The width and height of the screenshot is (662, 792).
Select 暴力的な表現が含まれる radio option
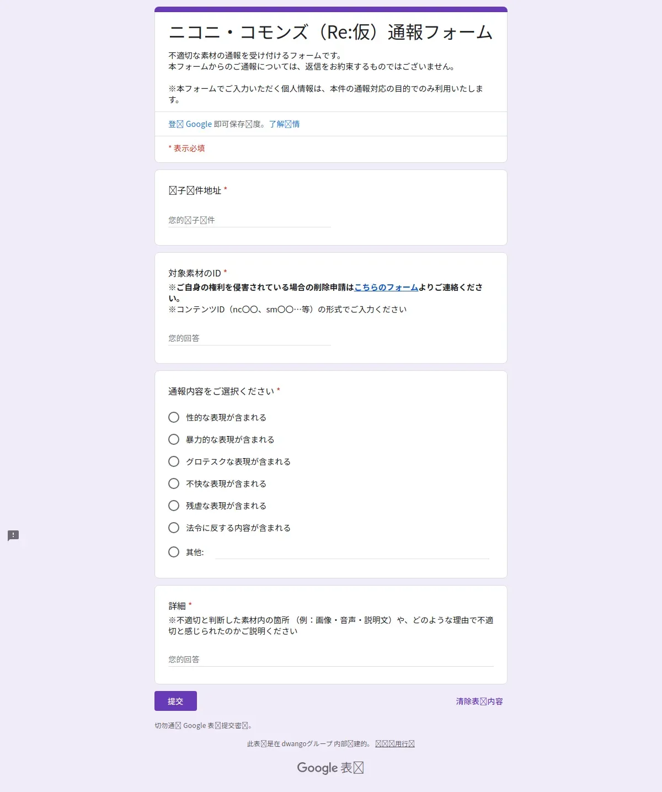point(174,439)
